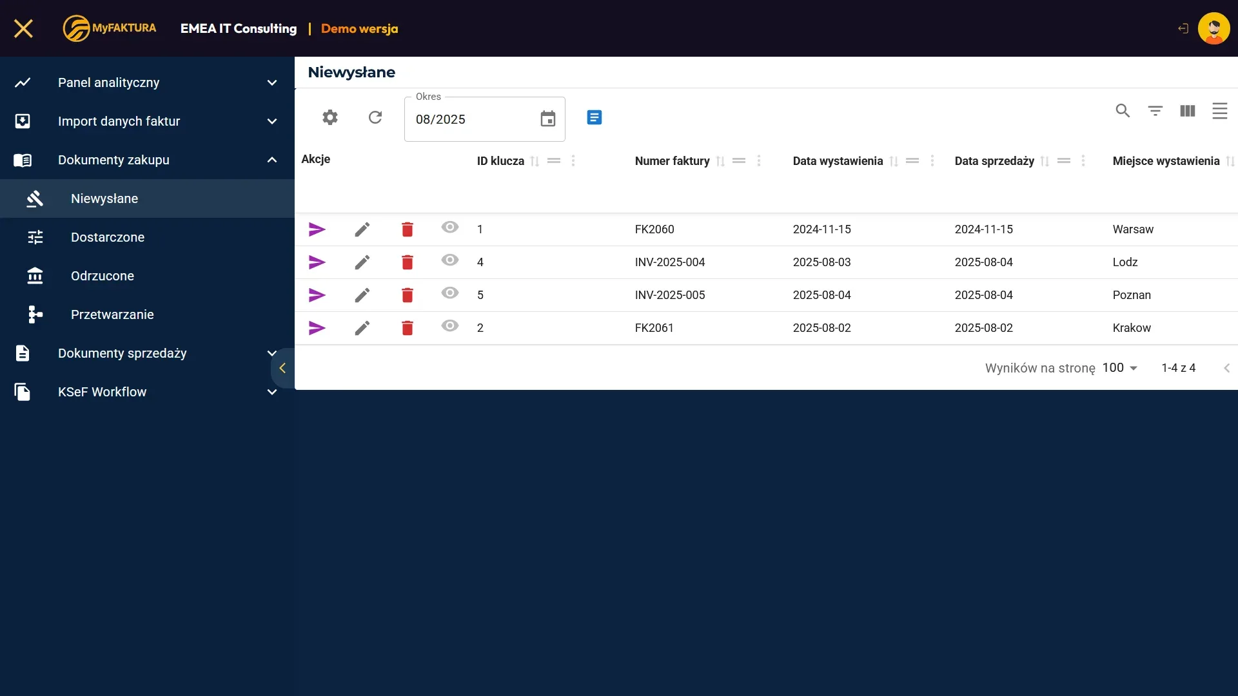Open the columns view icon in toolbar
The height and width of the screenshot is (696, 1238).
point(1187,111)
